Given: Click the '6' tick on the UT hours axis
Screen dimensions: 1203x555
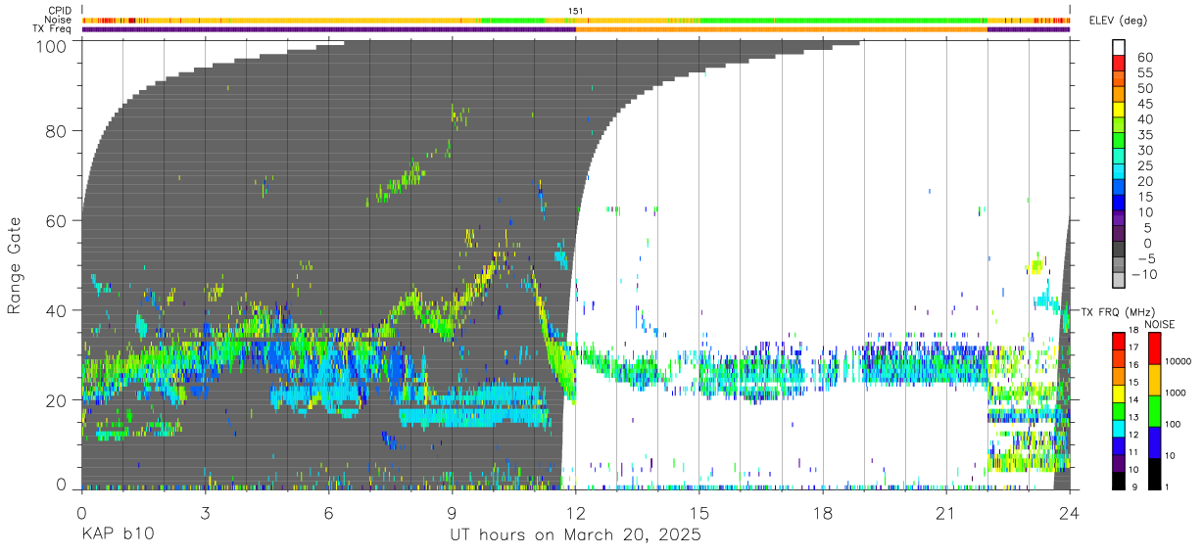Looking at the screenshot, I should click(x=329, y=512).
